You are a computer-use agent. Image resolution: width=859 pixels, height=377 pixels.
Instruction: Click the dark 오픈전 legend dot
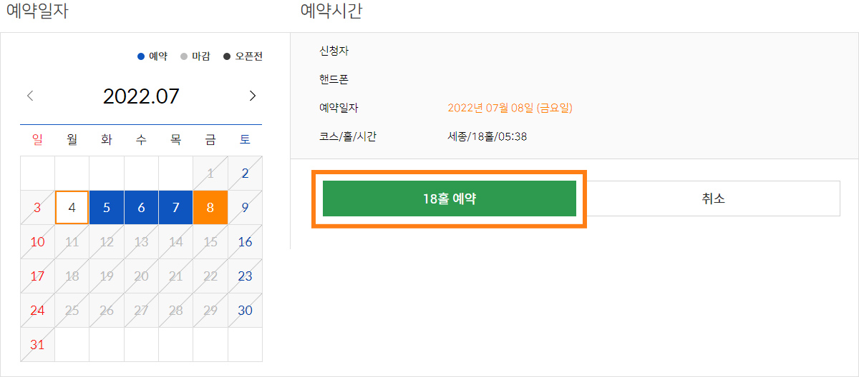227,56
